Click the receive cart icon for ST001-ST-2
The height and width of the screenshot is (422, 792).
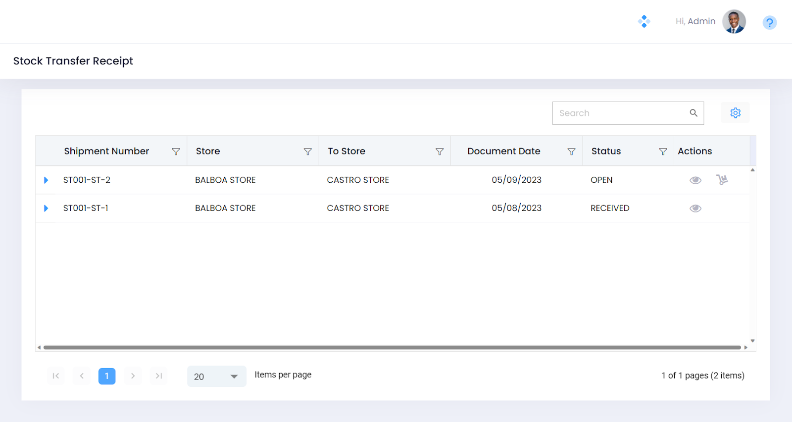point(722,180)
